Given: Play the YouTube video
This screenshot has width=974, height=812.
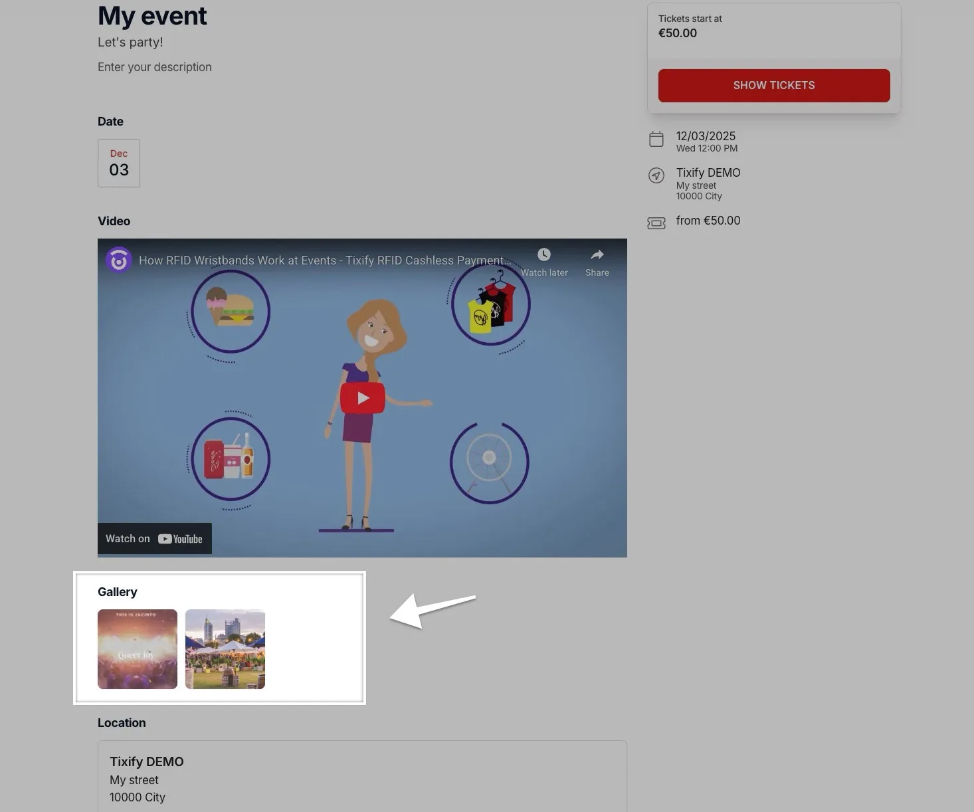Looking at the screenshot, I should (363, 398).
